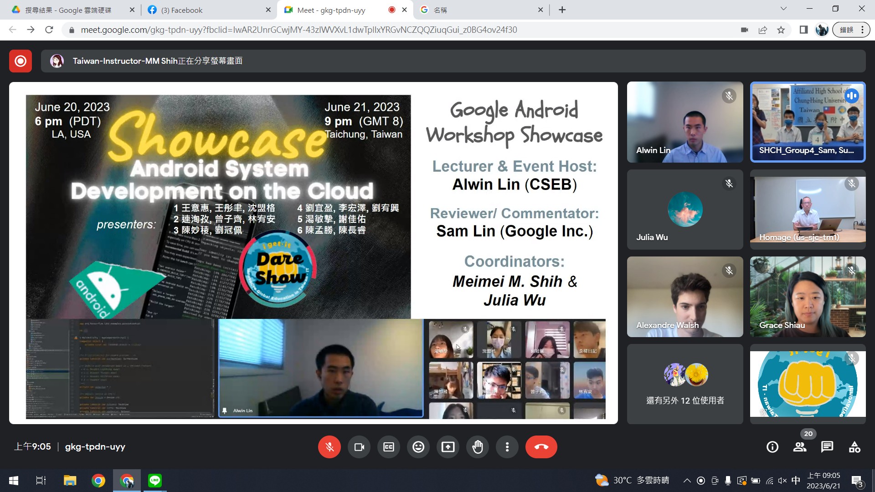This screenshot has width=875, height=492.
Task: Open the tab search dropdown arrow
Action: pos(783,9)
